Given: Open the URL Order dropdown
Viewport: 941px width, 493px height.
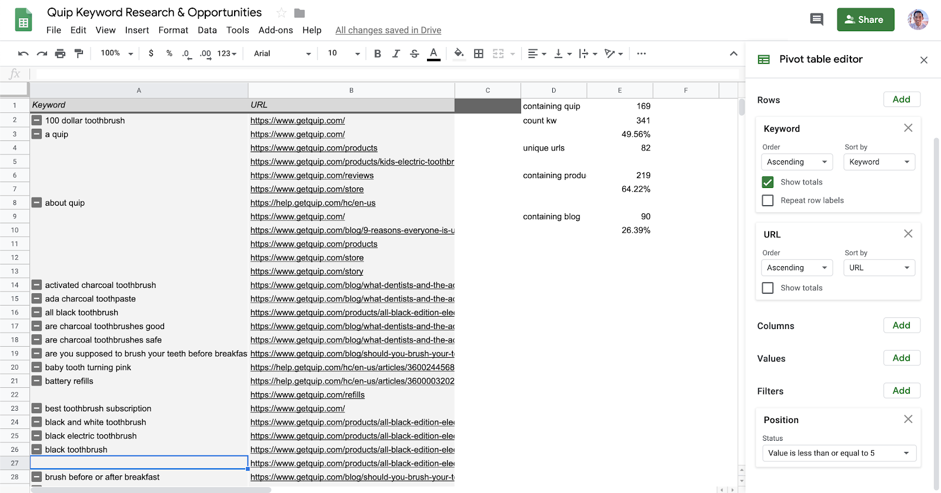Looking at the screenshot, I should tap(797, 267).
